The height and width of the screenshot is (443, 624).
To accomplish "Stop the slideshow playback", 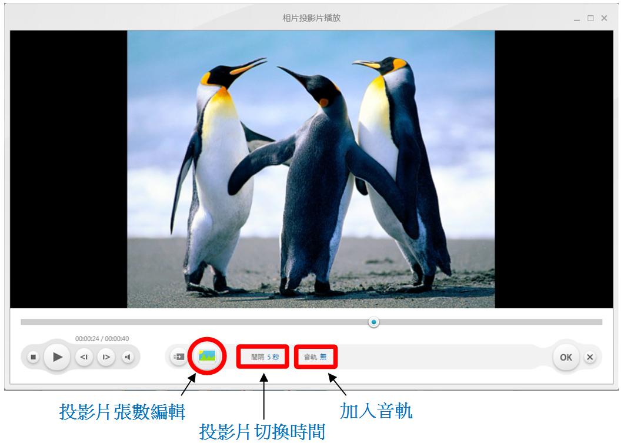I will [34, 357].
